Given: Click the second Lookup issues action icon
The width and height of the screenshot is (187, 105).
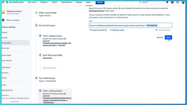Looking at the screenshot, I should pos(40,91).
